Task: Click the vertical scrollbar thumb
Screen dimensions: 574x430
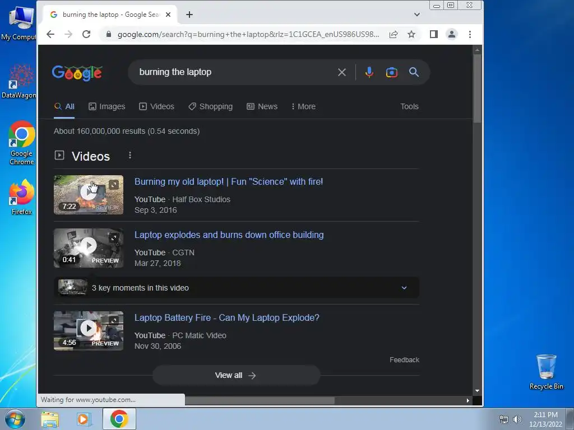Action: point(477,88)
